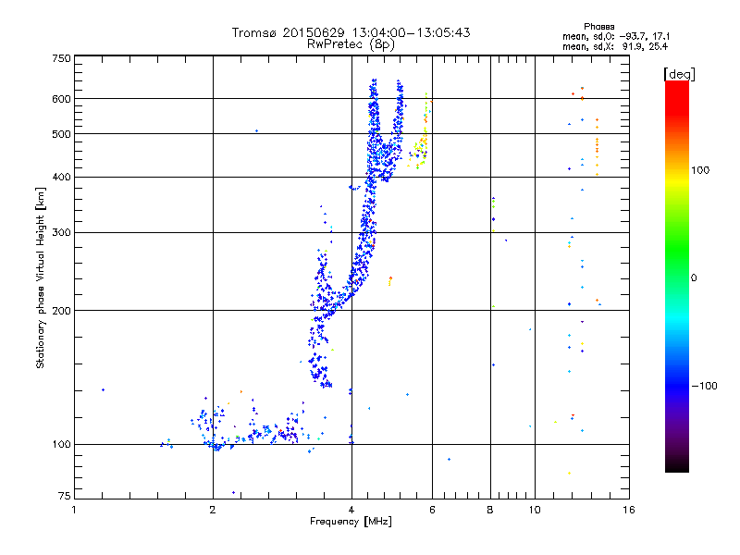Viewport: 740px width, 555px height.
Task: Click the '10' frequency tick label
Action: pyautogui.click(x=535, y=510)
